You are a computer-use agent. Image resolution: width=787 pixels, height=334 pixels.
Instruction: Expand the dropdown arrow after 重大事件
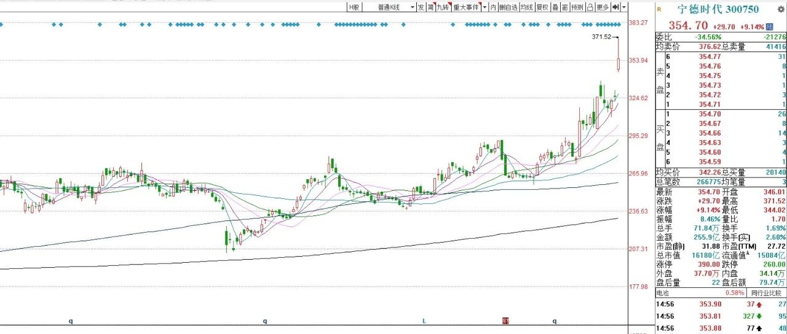click(484, 7)
